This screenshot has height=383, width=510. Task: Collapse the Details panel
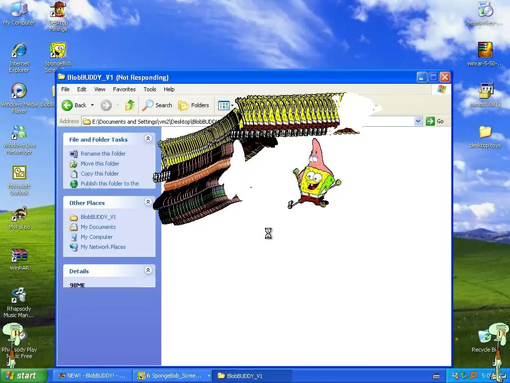[148, 270]
